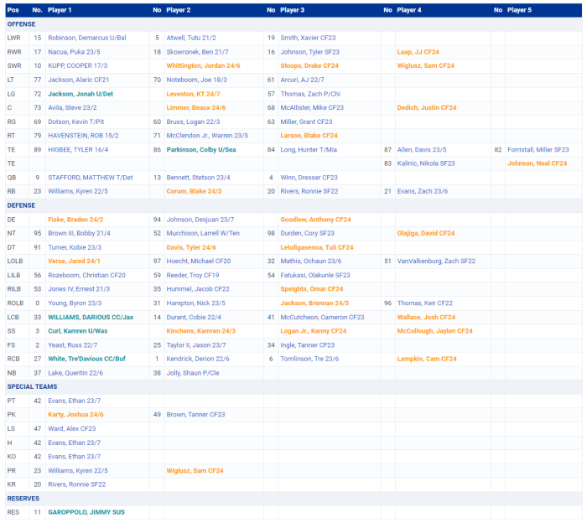Click Colby Parkinson in the TE row
This screenshot has height=523, width=587.
[200, 149]
